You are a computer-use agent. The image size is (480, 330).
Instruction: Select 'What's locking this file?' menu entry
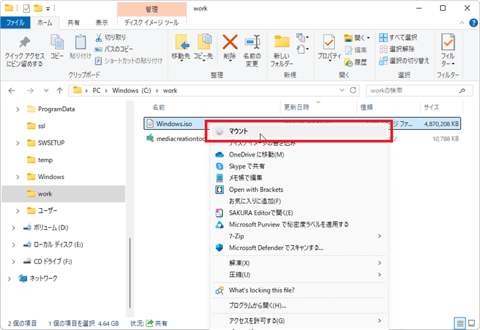pyautogui.click(x=262, y=290)
